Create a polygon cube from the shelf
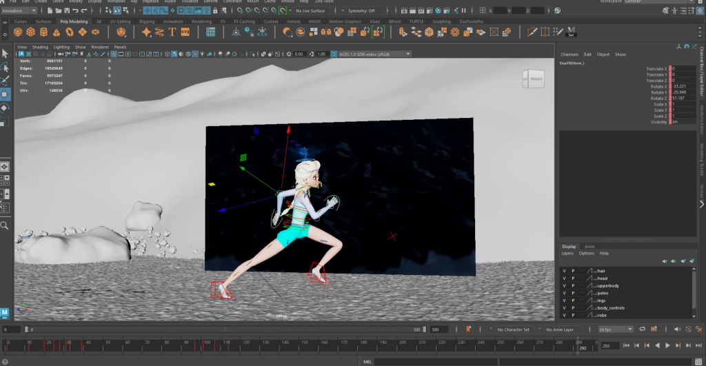706x366 pixels. click(30, 32)
